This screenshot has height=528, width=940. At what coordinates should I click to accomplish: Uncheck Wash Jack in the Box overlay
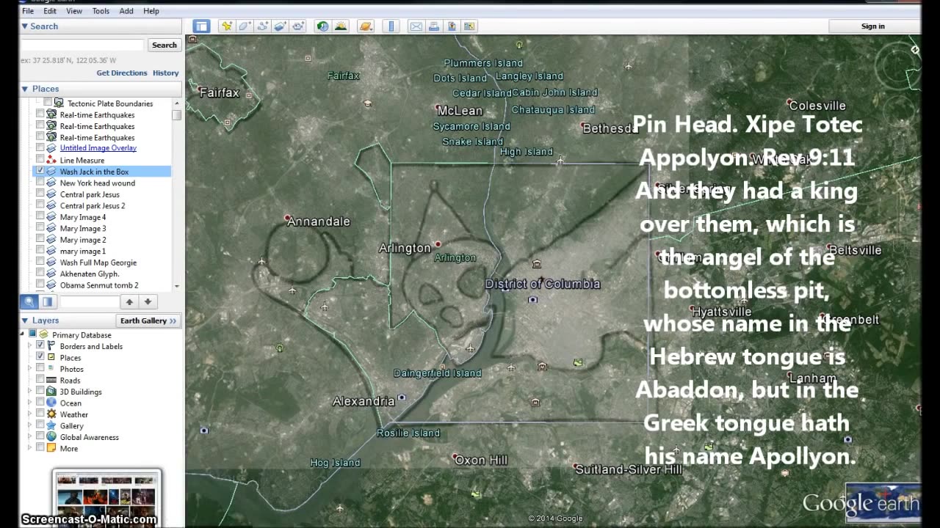click(40, 172)
